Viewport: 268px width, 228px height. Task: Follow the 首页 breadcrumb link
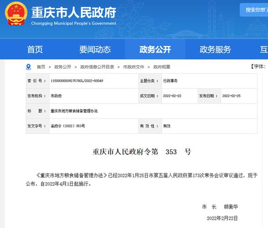click(41, 67)
